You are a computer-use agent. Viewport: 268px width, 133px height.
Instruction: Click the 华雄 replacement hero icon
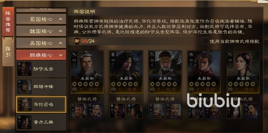pyautogui.click(x=195, y=111)
